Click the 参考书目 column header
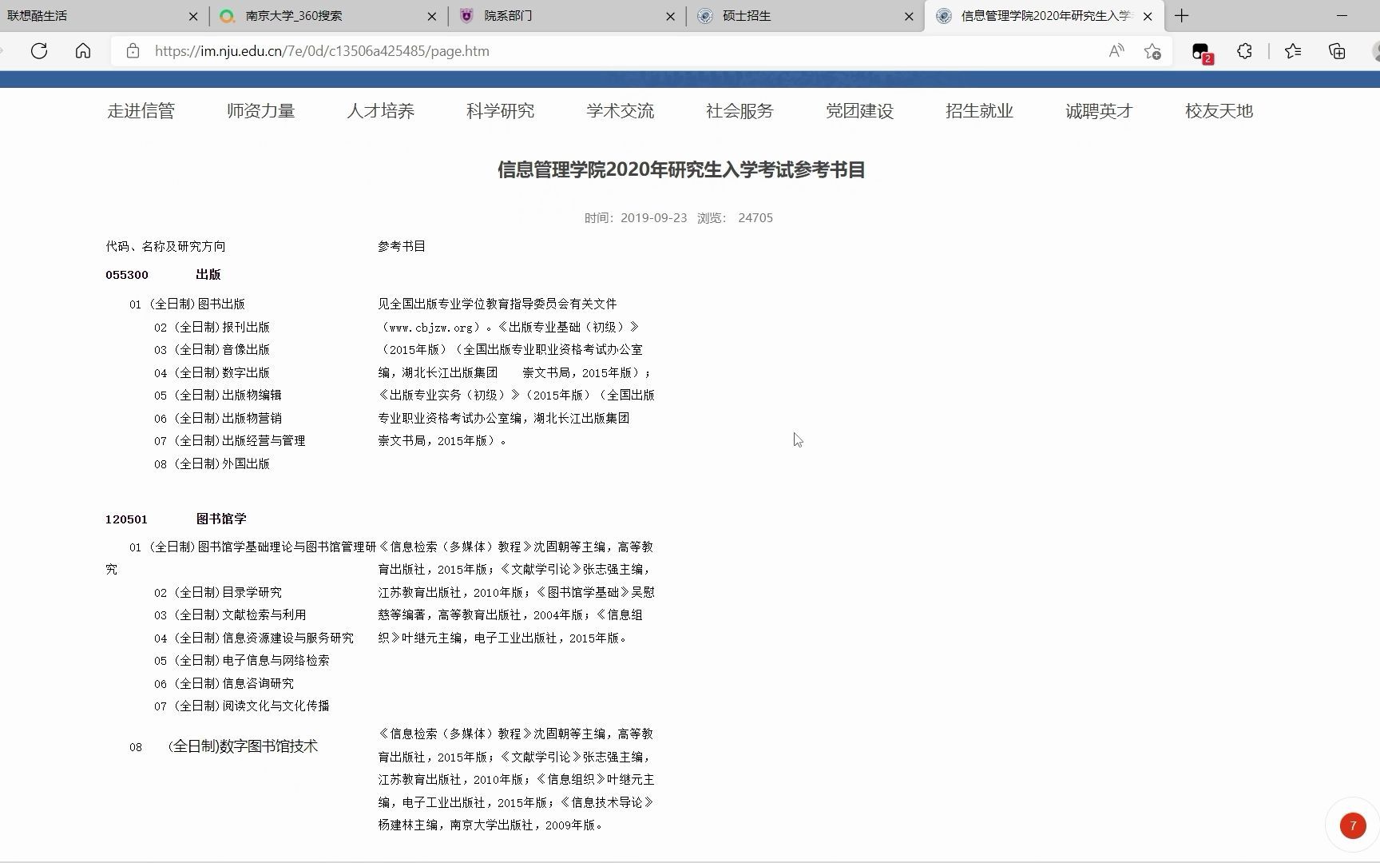The width and height of the screenshot is (1380, 863). [x=402, y=247]
